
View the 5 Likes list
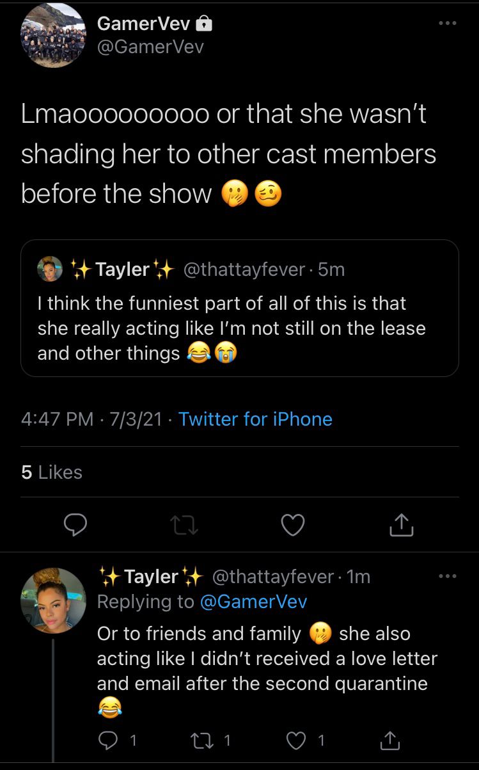(x=52, y=472)
